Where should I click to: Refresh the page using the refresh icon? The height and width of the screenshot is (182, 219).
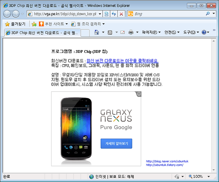click(x=114, y=14)
